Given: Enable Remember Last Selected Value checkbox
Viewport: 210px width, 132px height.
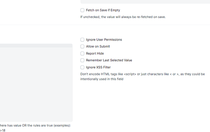Looking at the screenshot, I should pyautogui.click(x=82, y=60).
